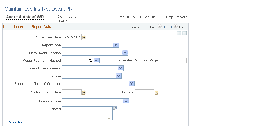Click the Labor Insurance Report Data header
261x129 pixels.
pyautogui.click(x=27, y=27)
